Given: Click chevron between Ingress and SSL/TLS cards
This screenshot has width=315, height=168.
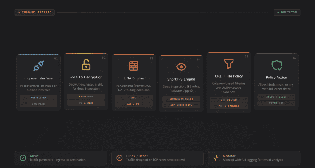Looking at the screenshot, I should (x=62, y=82).
